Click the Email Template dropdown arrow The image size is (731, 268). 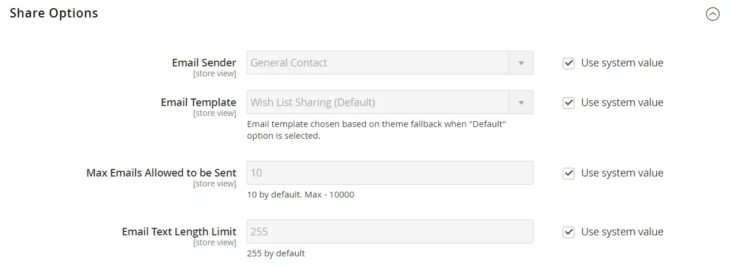521,103
